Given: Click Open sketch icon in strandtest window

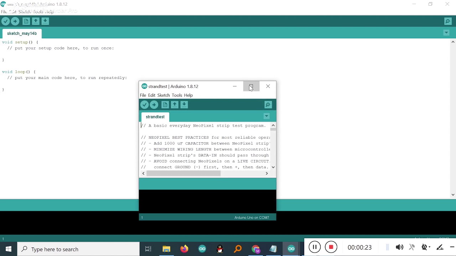Looking at the screenshot, I should pyautogui.click(x=175, y=105).
